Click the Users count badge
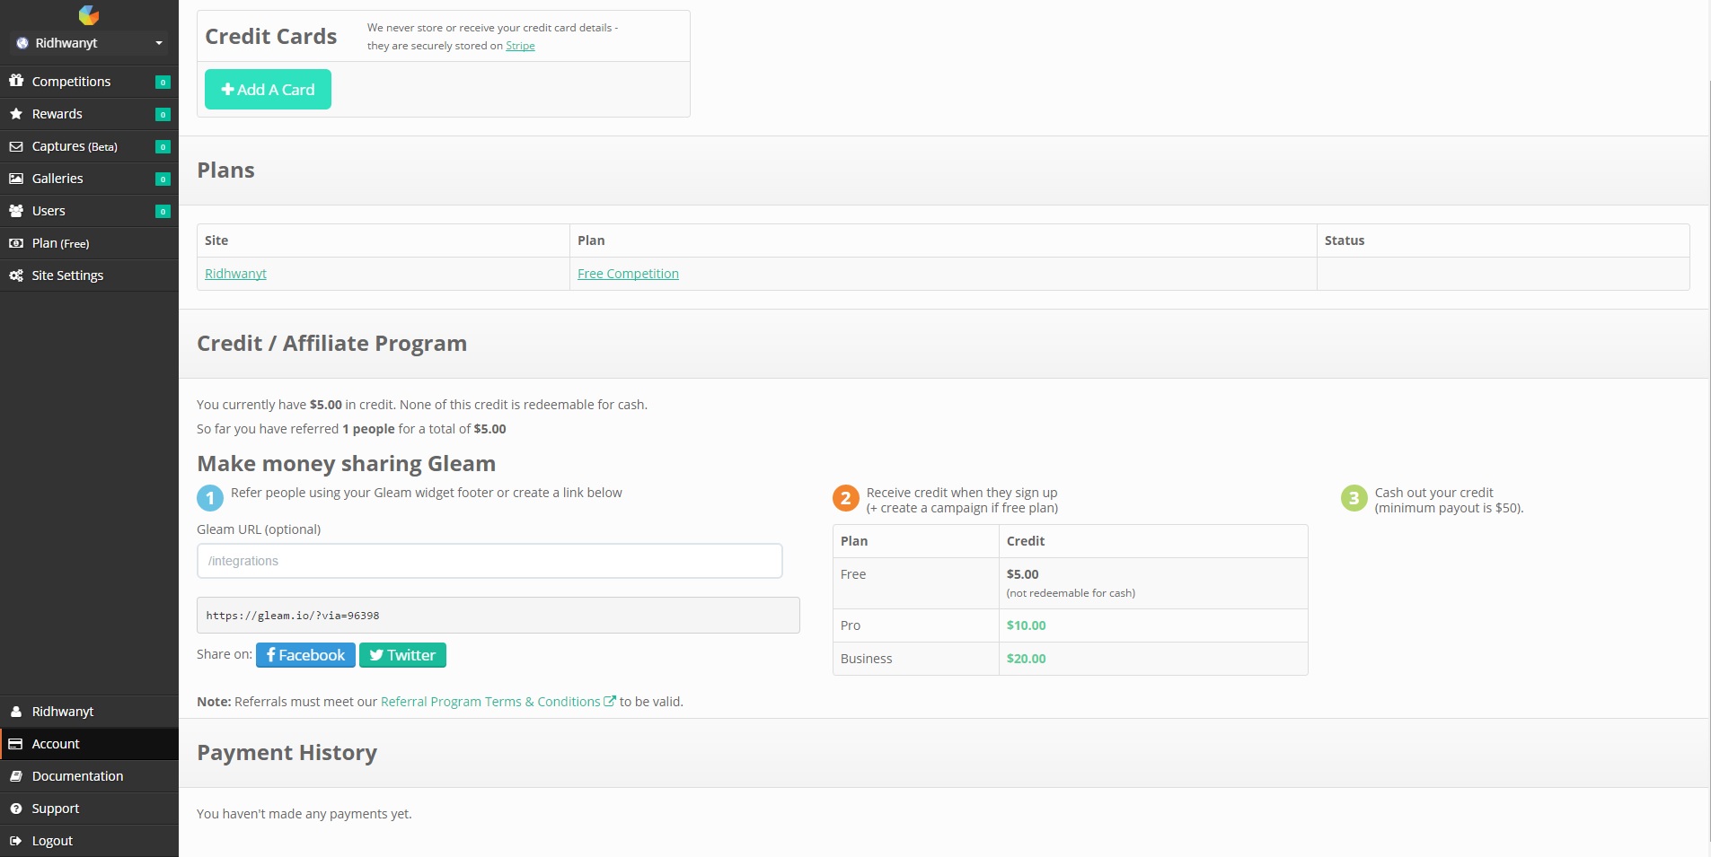This screenshot has width=1711, height=857. [x=163, y=211]
